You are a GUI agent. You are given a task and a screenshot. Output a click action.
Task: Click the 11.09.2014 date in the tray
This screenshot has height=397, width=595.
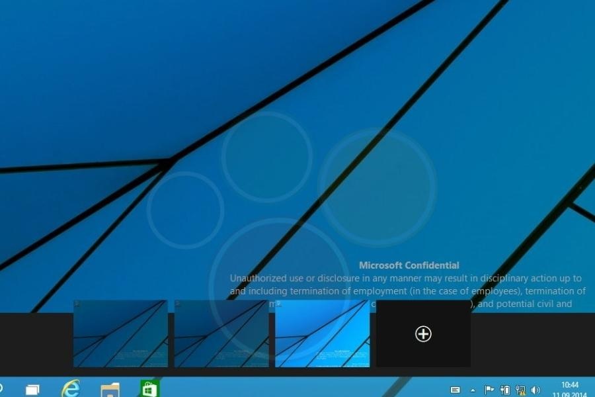(569, 394)
